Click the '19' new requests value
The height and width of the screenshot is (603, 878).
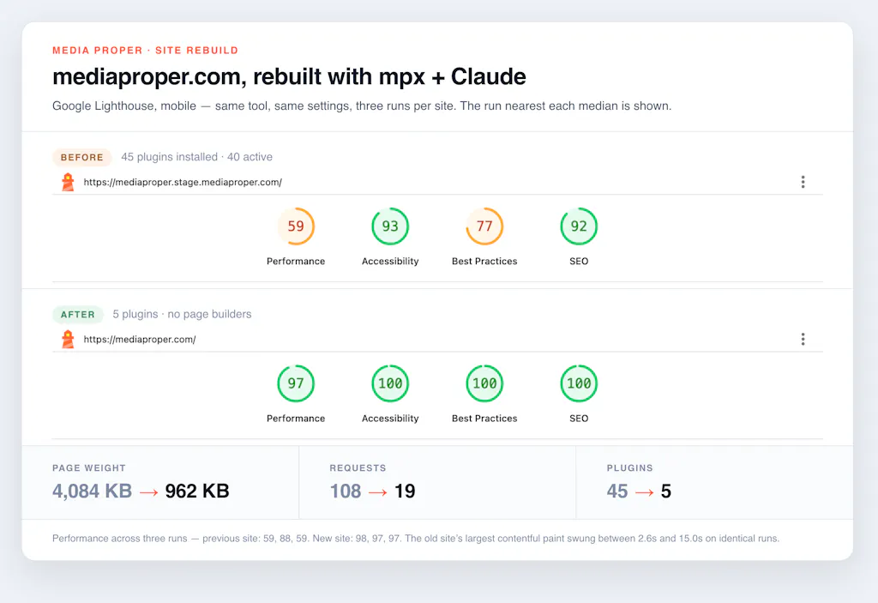pos(405,491)
